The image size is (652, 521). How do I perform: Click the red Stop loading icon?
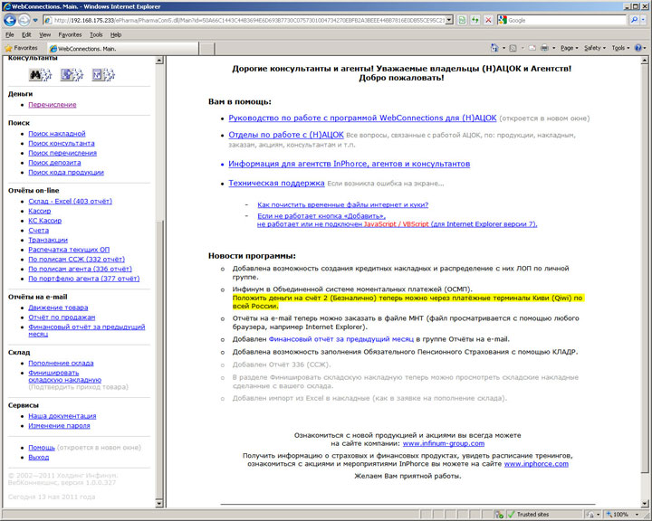(489, 20)
